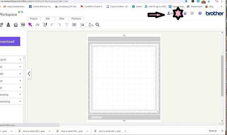Open the Google Docs bookmark
The width and height of the screenshot is (227, 135).
(177, 6)
